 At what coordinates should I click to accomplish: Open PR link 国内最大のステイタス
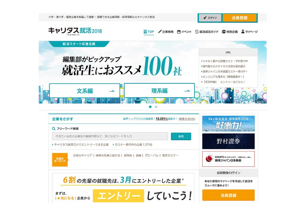[x=223, y=66]
